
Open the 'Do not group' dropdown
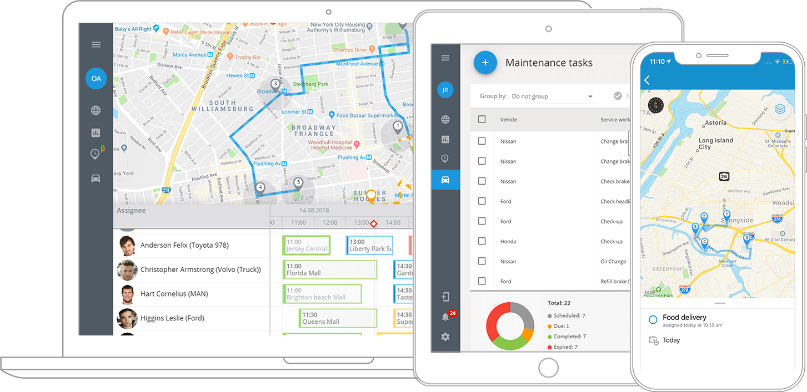click(552, 96)
